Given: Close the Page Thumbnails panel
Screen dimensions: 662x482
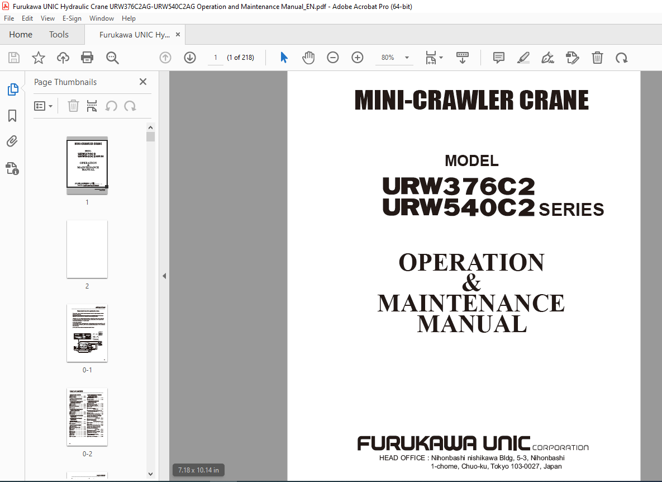Looking at the screenshot, I should point(143,82).
